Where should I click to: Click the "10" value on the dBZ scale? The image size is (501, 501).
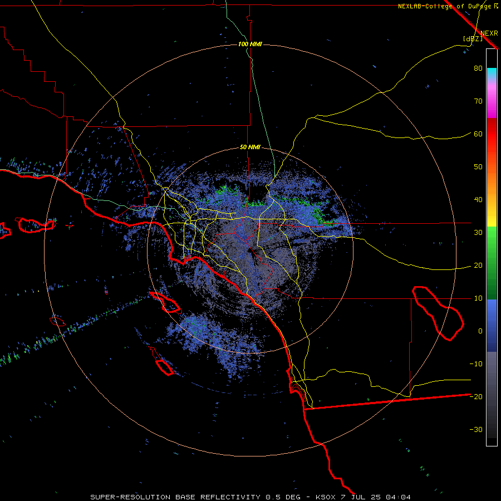click(x=478, y=298)
